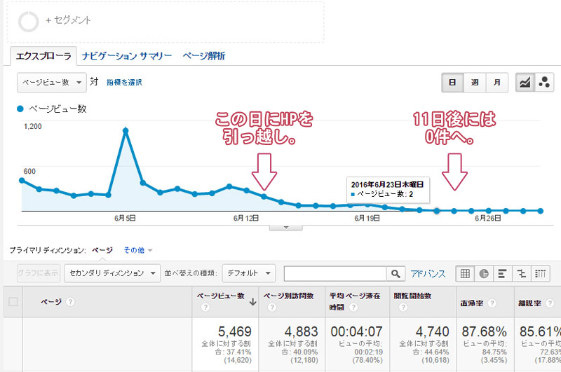Click the 00:04:07 average time value

pos(356,331)
